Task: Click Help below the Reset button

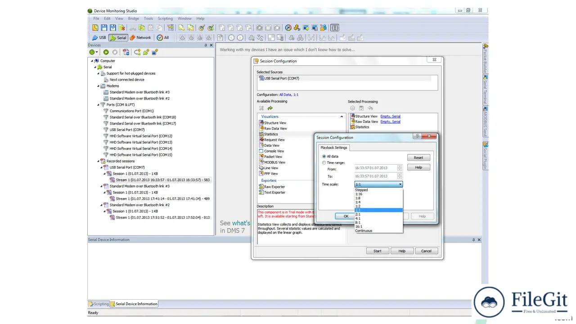Action: (x=418, y=167)
